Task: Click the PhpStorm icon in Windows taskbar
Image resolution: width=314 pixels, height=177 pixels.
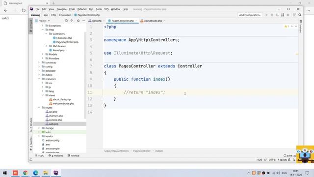Action: click(x=55, y=173)
